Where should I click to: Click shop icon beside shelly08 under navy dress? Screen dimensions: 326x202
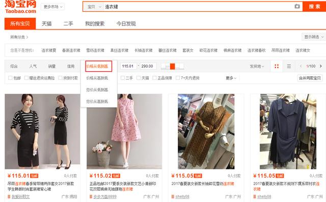255,196
